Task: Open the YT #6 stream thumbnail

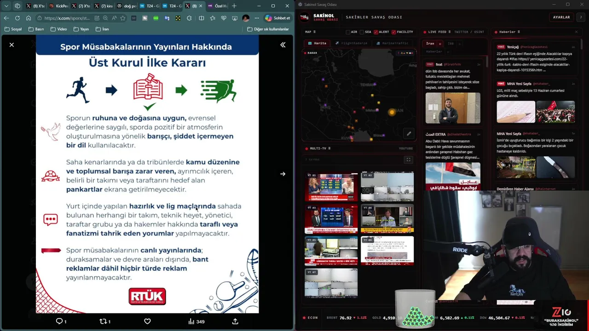Action: (x=387, y=251)
